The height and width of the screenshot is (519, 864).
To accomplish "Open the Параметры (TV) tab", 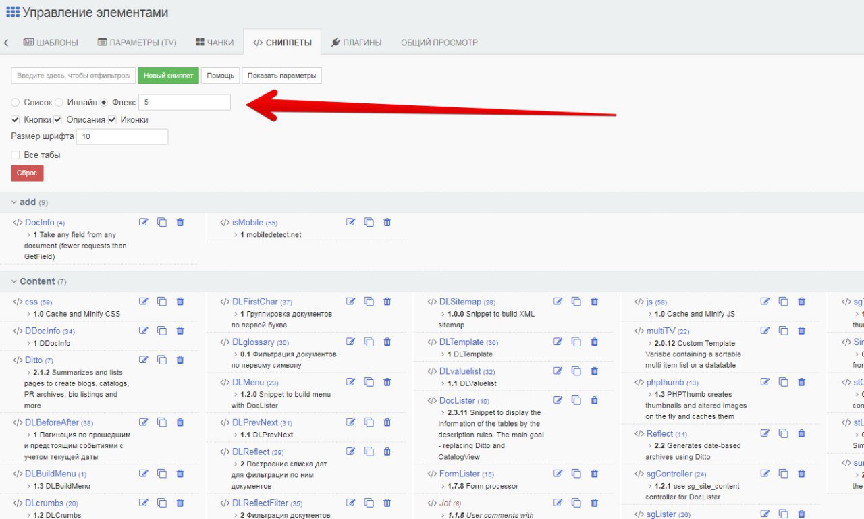I will click(137, 43).
